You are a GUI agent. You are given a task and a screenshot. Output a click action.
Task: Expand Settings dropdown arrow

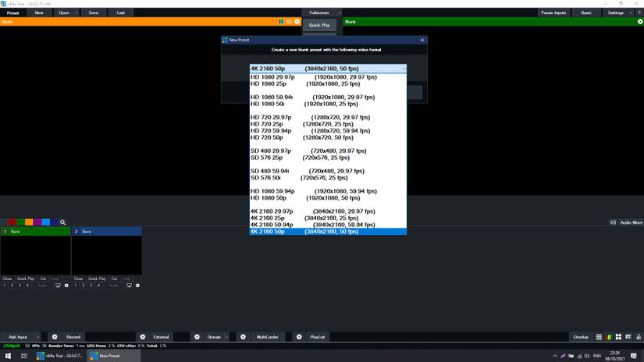(x=632, y=12)
